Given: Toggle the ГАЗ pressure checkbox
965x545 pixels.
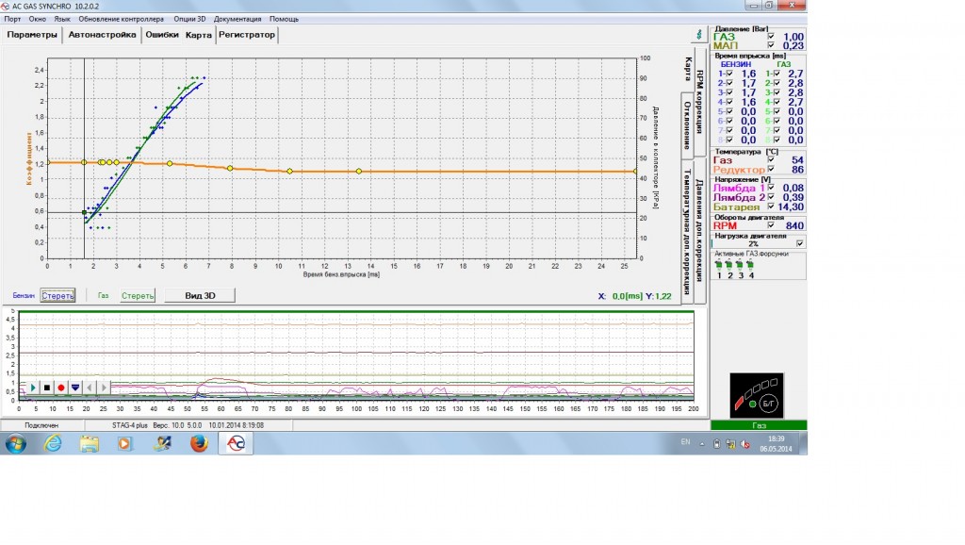Looking at the screenshot, I should point(771,36).
